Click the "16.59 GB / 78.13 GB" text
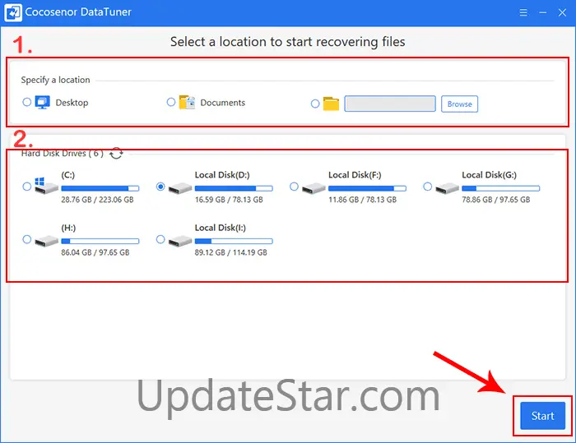This screenshot has height=443, width=576. click(x=229, y=200)
